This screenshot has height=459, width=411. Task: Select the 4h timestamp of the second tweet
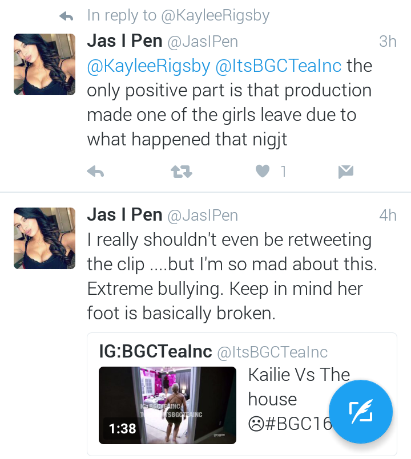coord(388,216)
